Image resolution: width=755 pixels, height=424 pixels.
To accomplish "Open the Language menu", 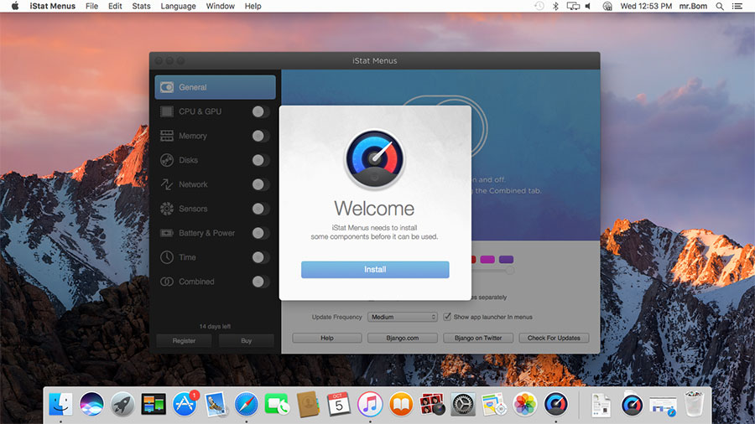I will coord(178,6).
